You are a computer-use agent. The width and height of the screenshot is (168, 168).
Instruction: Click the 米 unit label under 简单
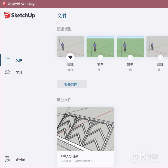(x=130, y=70)
